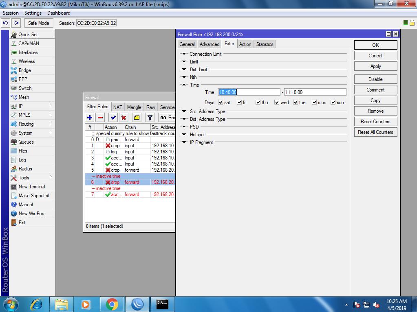Expand the Limit section
This screenshot has width=417, height=312.
click(184, 61)
